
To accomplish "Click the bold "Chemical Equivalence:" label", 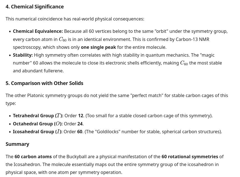I will [x=38, y=31].
